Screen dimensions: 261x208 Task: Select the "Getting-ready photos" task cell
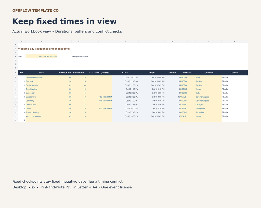click(x=42, y=77)
